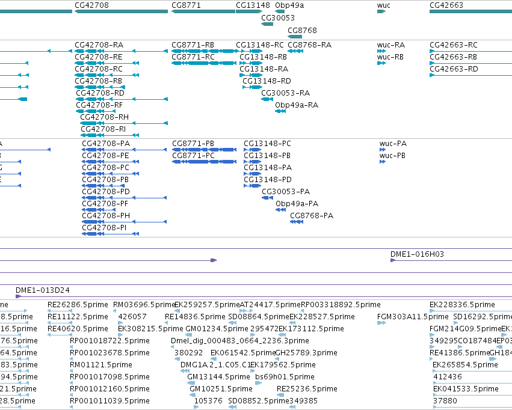The height and width of the screenshot is (410, 512).
Task: Select EST EK259257.5prime
Action: [x=177, y=311]
